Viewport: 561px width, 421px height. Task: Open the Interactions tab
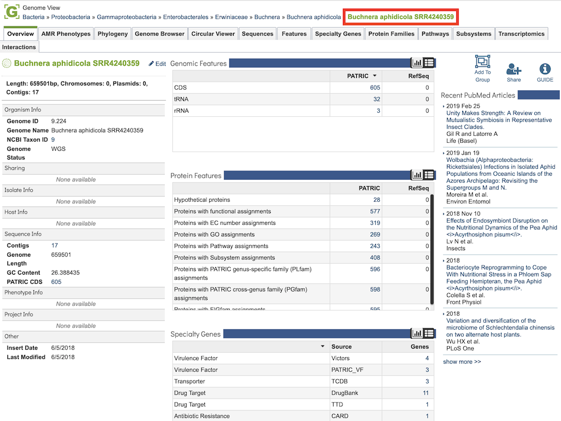[x=19, y=47]
